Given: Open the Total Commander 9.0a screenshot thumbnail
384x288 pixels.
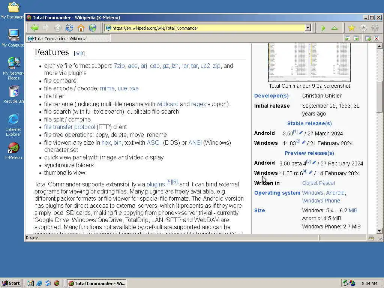Looking at the screenshot, I should pos(309,63).
